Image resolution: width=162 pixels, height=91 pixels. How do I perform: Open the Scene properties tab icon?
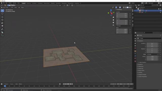[x=135, y=46]
